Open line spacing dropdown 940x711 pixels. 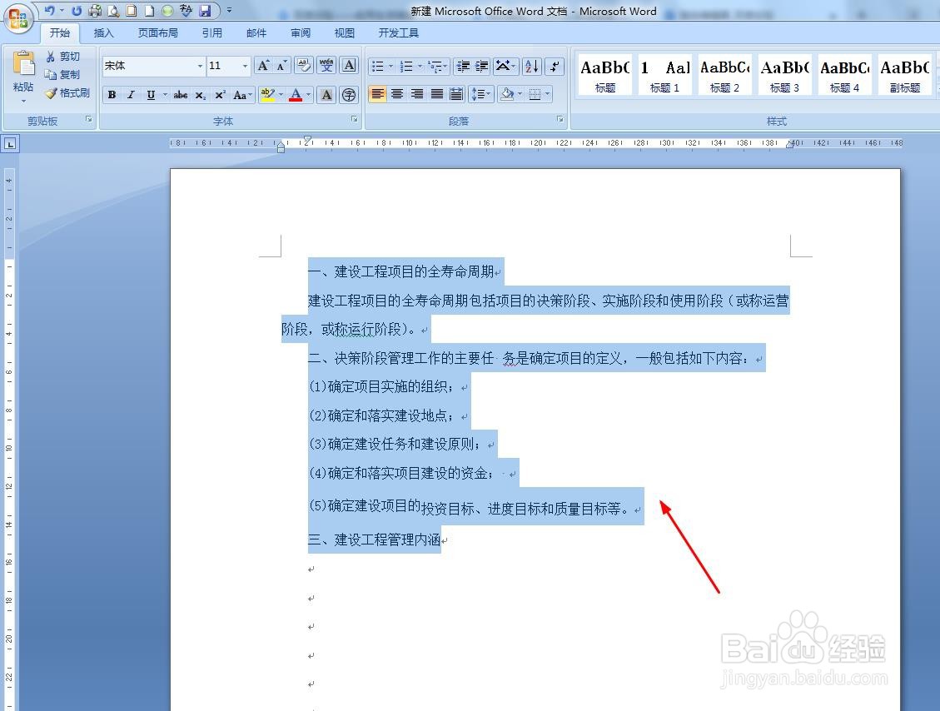481,94
